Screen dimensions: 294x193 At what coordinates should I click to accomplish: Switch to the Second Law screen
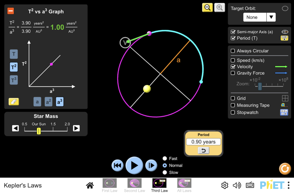pyautogui.click(x=135, y=185)
